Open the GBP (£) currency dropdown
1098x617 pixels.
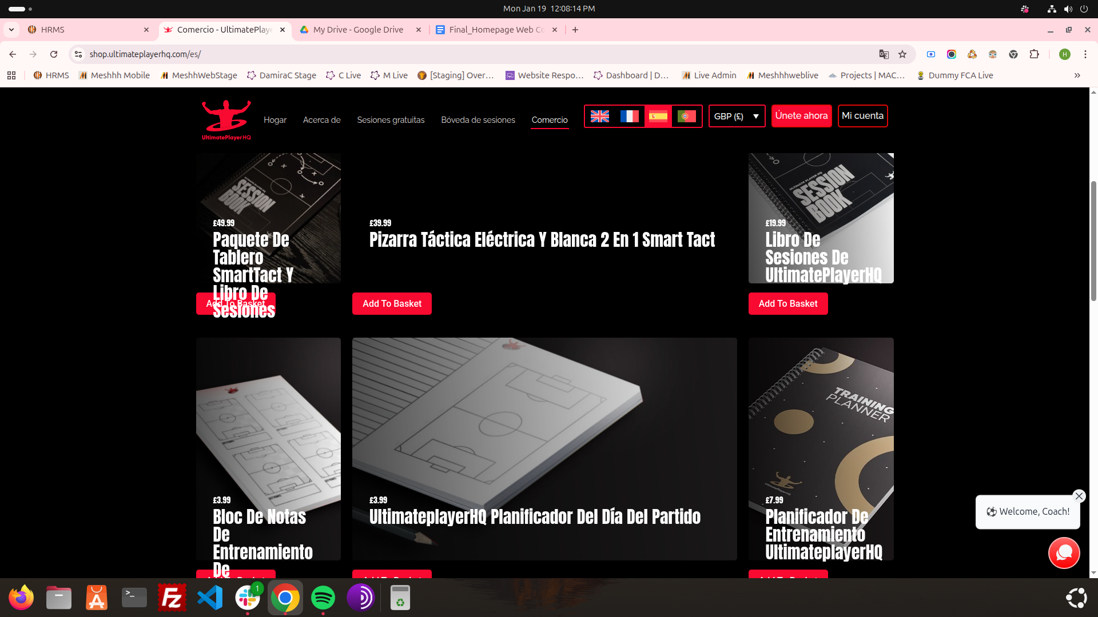pyautogui.click(x=737, y=117)
